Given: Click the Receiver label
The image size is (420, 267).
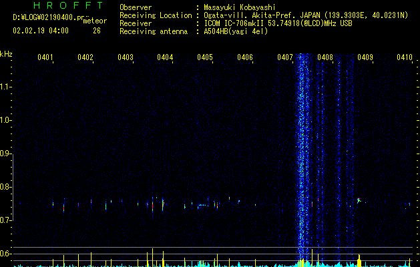Looking at the screenshot, I should point(136,23).
